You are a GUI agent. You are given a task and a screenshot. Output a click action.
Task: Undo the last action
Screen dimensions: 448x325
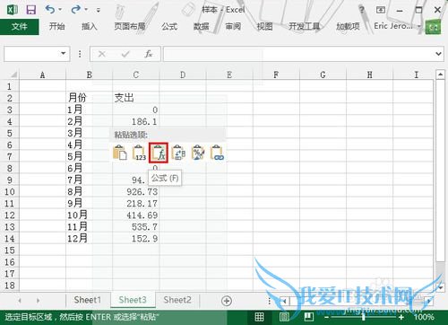(50, 10)
